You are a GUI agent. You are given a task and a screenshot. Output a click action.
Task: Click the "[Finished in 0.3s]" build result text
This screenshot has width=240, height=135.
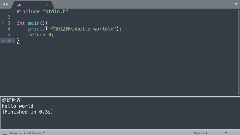[x=27, y=112]
